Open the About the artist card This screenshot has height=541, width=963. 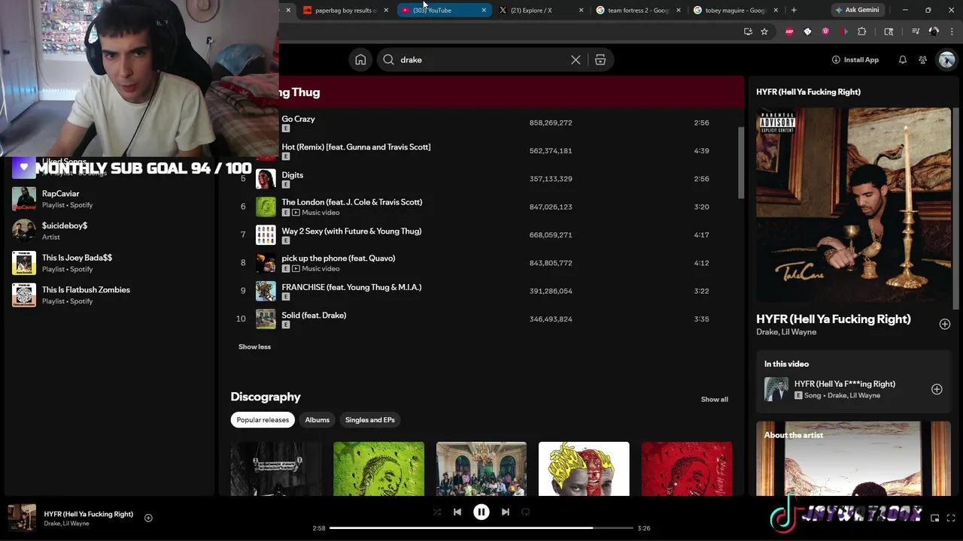coord(853,458)
